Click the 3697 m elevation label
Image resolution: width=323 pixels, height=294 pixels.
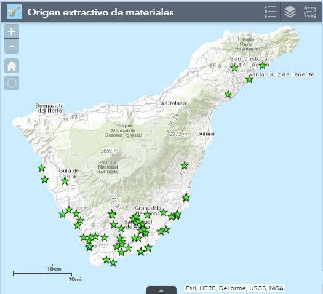click(x=110, y=151)
